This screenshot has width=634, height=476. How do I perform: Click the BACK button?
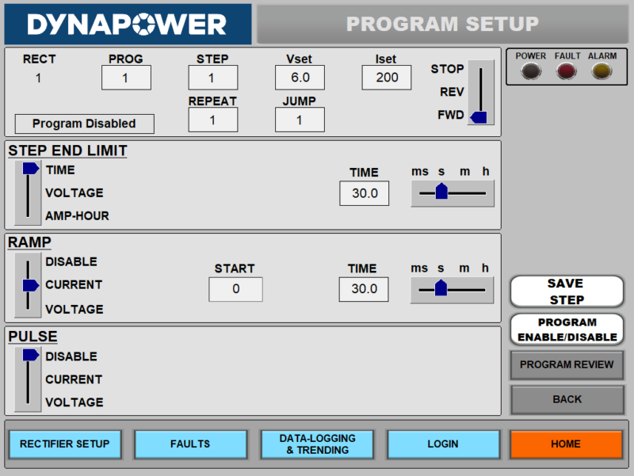pyautogui.click(x=567, y=400)
